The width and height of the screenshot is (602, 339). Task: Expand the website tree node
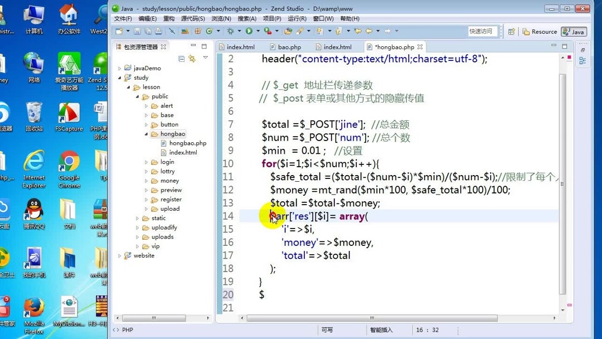[119, 255]
